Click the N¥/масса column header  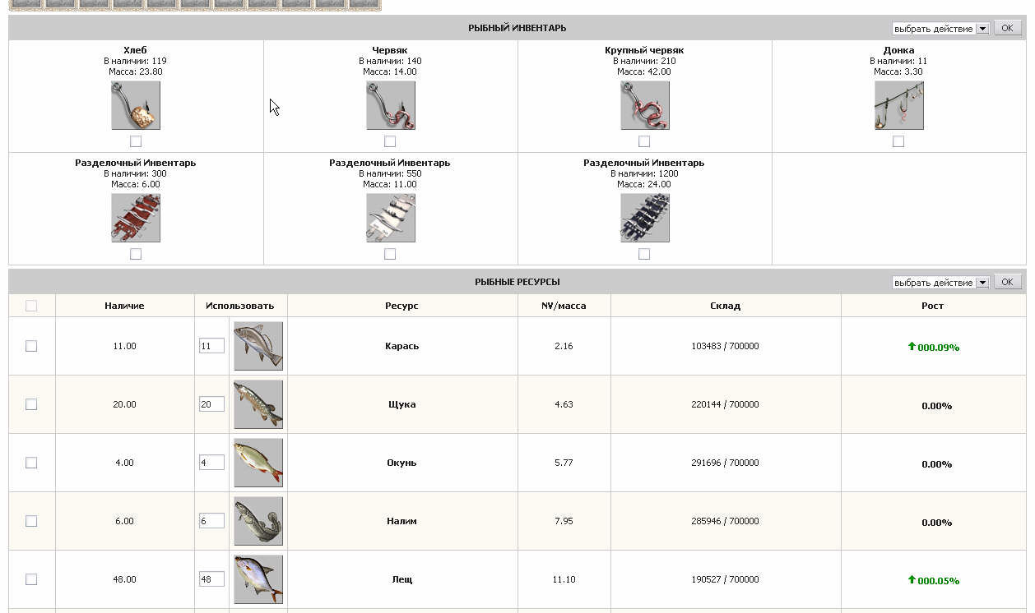click(x=564, y=306)
